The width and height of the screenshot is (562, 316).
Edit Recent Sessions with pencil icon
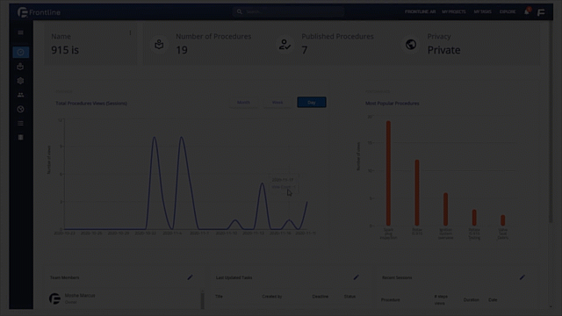pyautogui.click(x=522, y=277)
